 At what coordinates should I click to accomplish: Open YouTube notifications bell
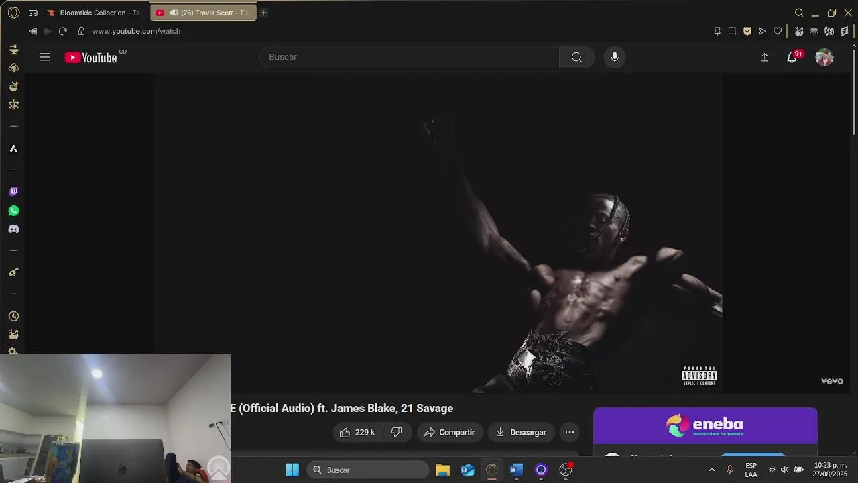tap(792, 58)
